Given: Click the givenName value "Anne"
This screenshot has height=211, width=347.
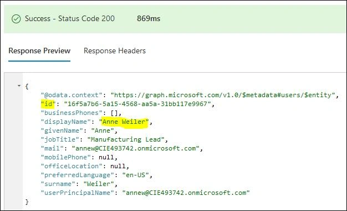Looking at the screenshot, I should pyautogui.click(x=103, y=130).
